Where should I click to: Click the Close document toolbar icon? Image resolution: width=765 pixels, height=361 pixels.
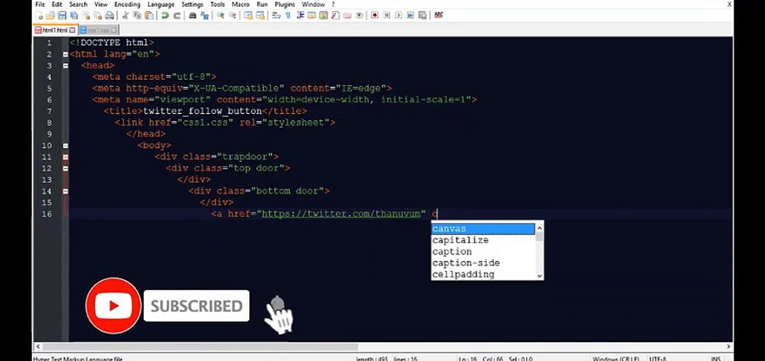point(86,16)
